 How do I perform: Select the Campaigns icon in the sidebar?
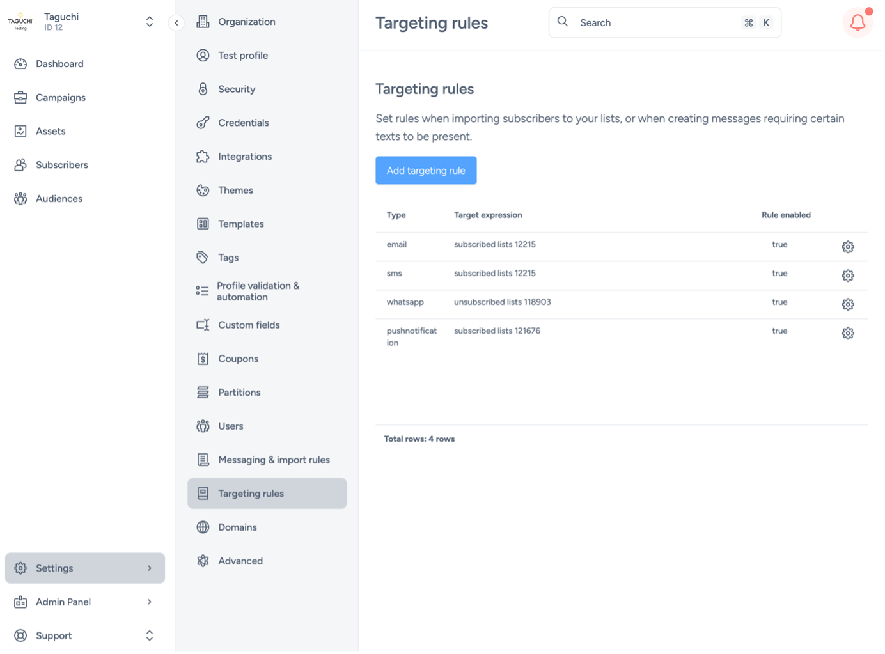20,97
